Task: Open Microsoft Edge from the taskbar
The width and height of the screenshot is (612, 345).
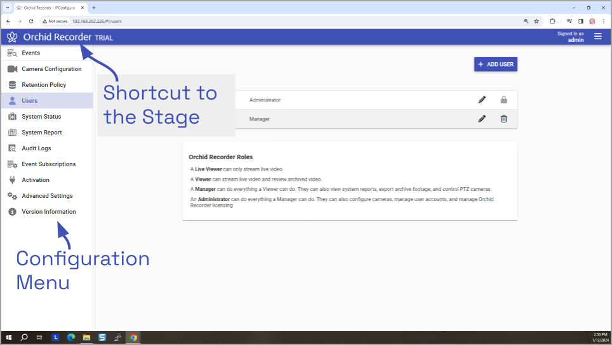Action: click(x=71, y=337)
